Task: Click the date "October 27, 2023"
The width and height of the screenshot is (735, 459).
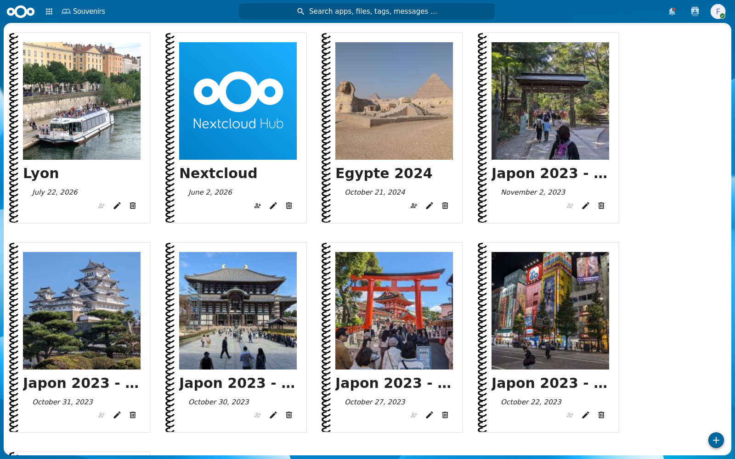Action: coord(375,402)
